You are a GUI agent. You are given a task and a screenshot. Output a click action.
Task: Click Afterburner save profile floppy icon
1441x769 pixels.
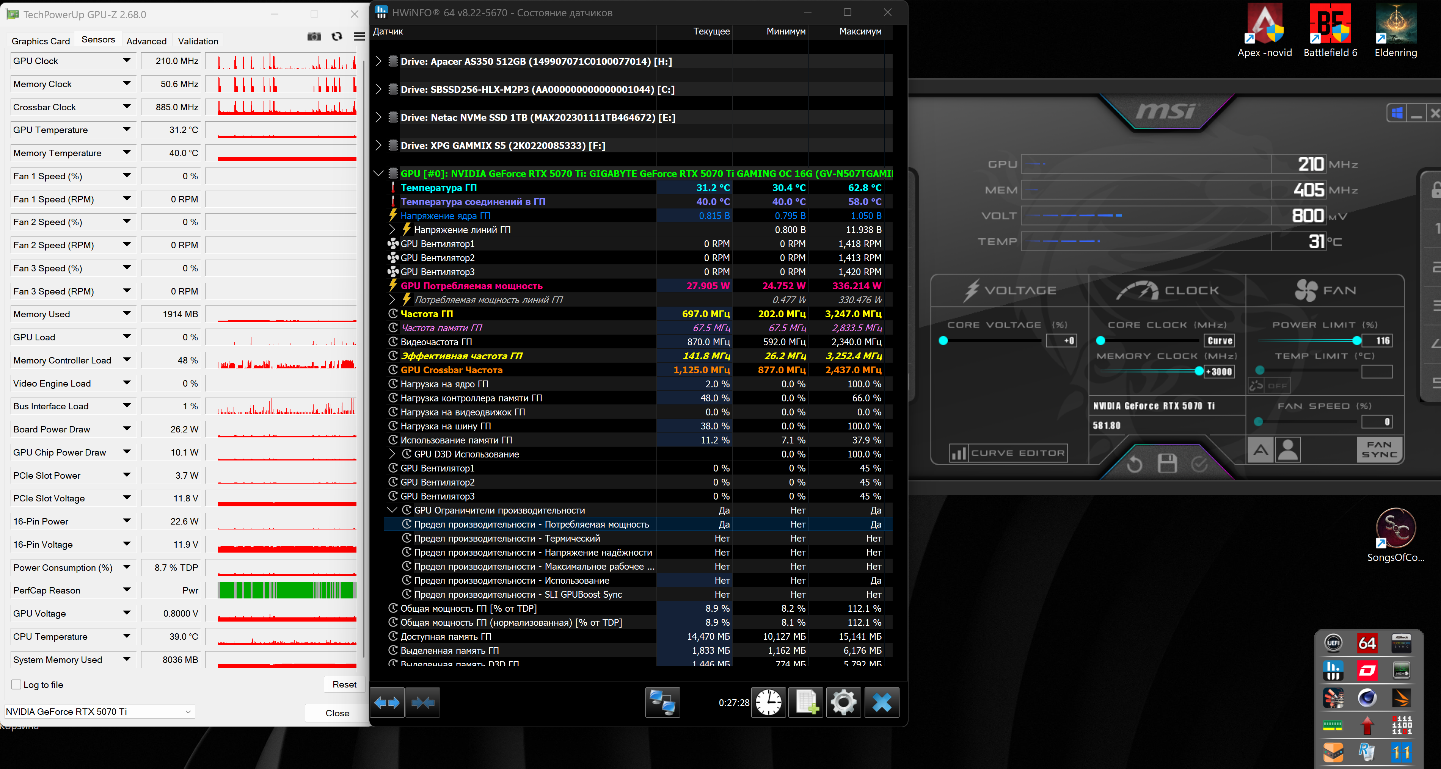click(x=1167, y=464)
